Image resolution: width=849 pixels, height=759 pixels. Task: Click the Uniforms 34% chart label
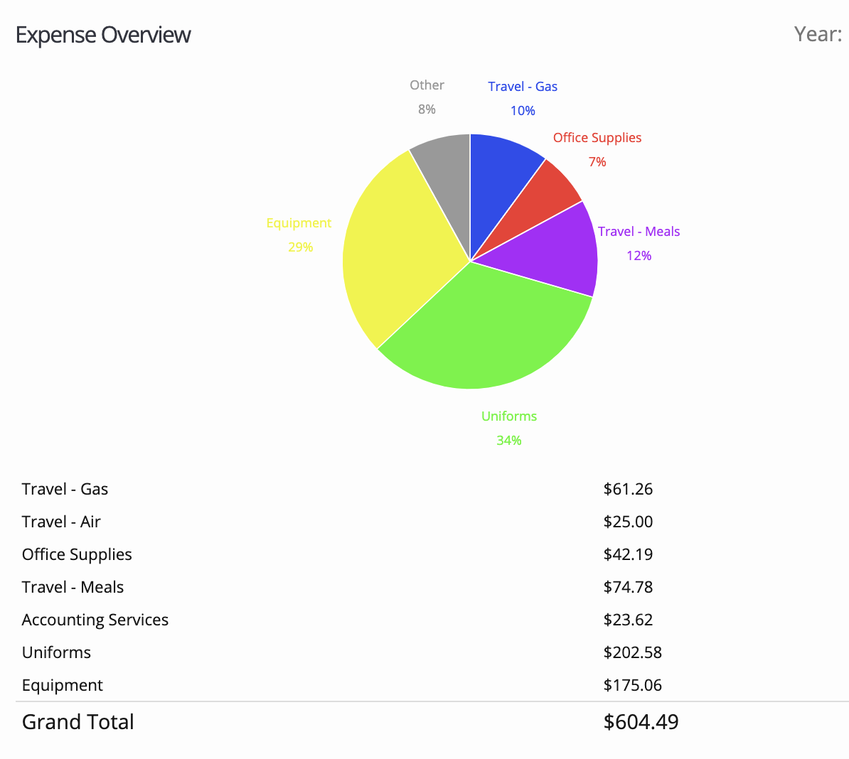point(509,428)
